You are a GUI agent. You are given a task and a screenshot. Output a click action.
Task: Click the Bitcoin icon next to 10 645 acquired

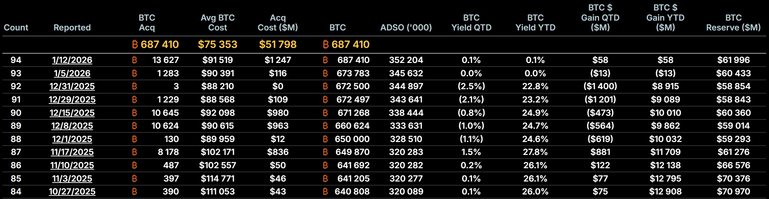coord(135,113)
